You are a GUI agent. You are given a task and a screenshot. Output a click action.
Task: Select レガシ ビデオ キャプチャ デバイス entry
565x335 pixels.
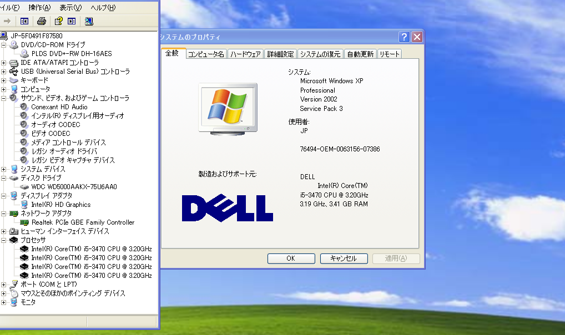(x=73, y=160)
